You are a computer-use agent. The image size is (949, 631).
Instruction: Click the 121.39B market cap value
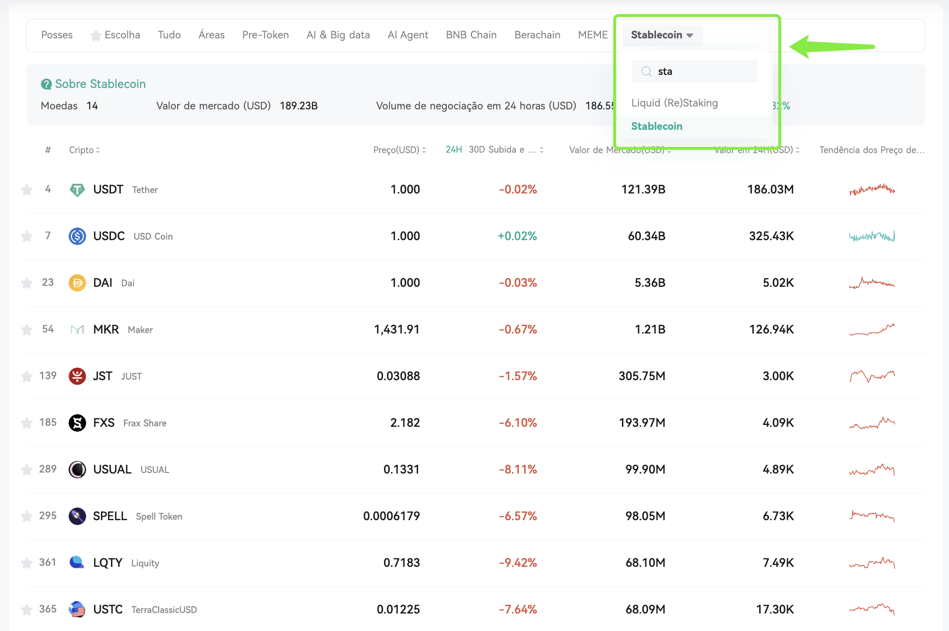(643, 190)
